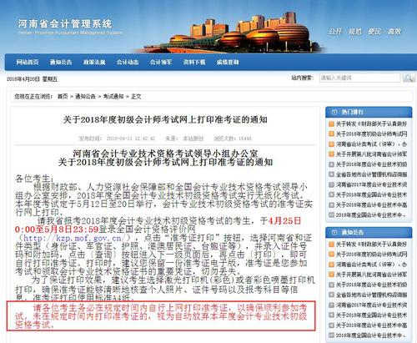In 热门排行, open 全省各地市会计管理机构咨询服
The image size is (417, 343).
point(371,174)
